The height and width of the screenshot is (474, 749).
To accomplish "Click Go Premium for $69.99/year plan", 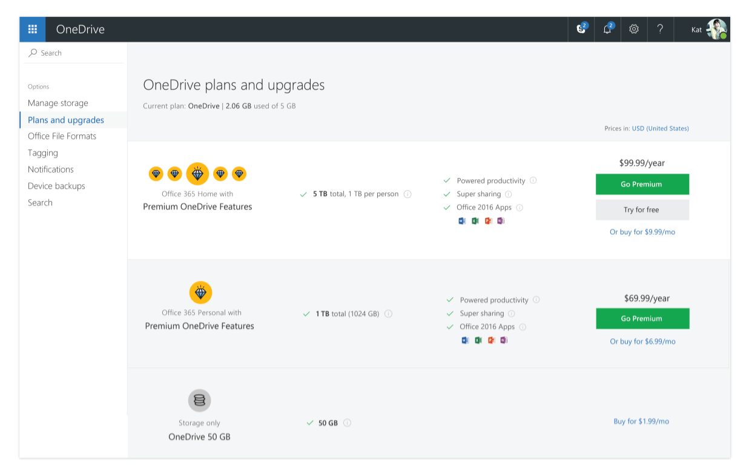I will (x=642, y=318).
